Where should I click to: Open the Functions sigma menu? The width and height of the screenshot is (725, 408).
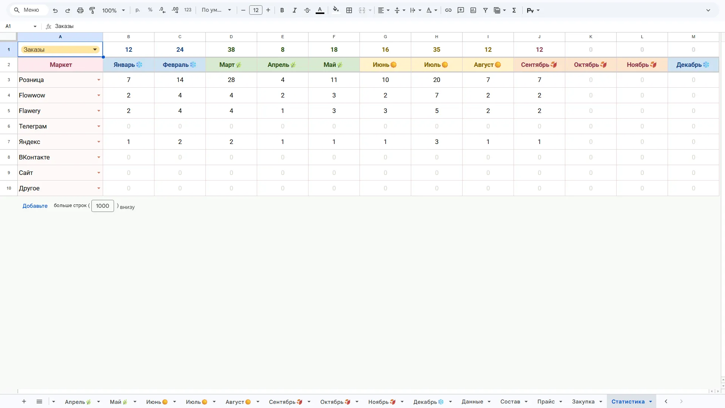pos(514,11)
